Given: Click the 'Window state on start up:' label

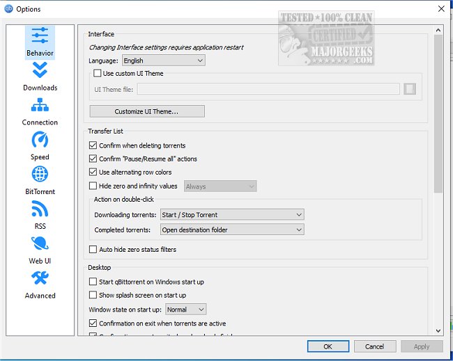Looking at the screenshot, I should [x=125, y=310].
